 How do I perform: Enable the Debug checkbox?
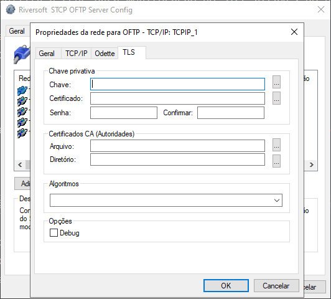pos(54,232)
